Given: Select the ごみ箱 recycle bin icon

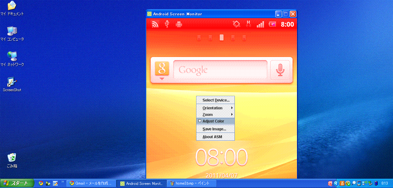Looking at the screenshot, I should coord(12,161).
